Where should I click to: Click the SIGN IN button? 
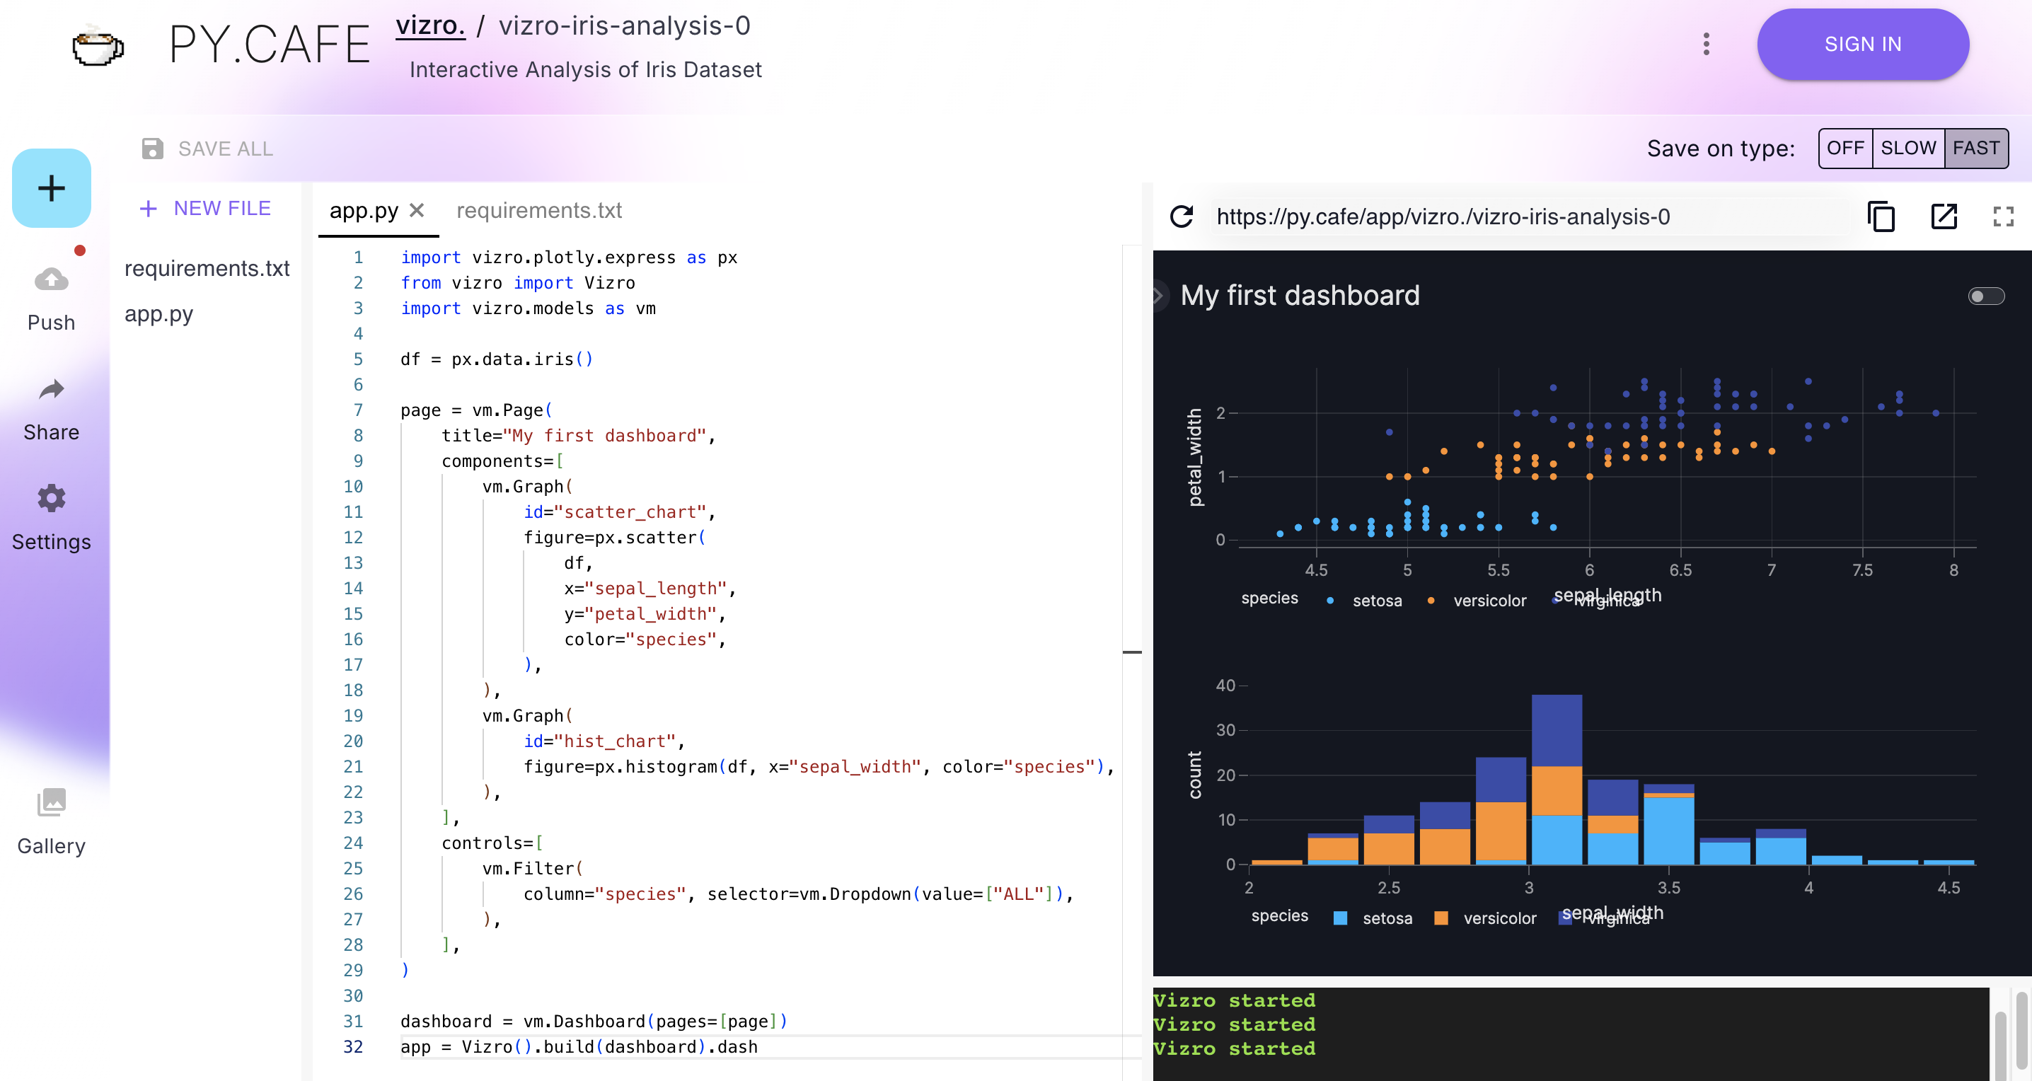click(x=1863, y=44)
